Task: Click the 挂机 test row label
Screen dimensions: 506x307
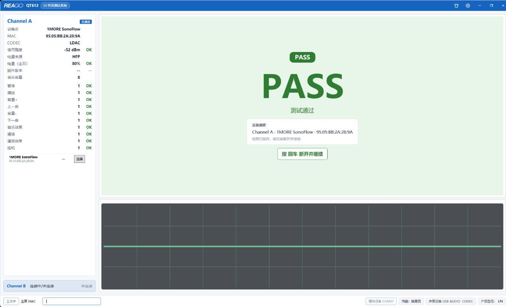Action: coord(11,148)
